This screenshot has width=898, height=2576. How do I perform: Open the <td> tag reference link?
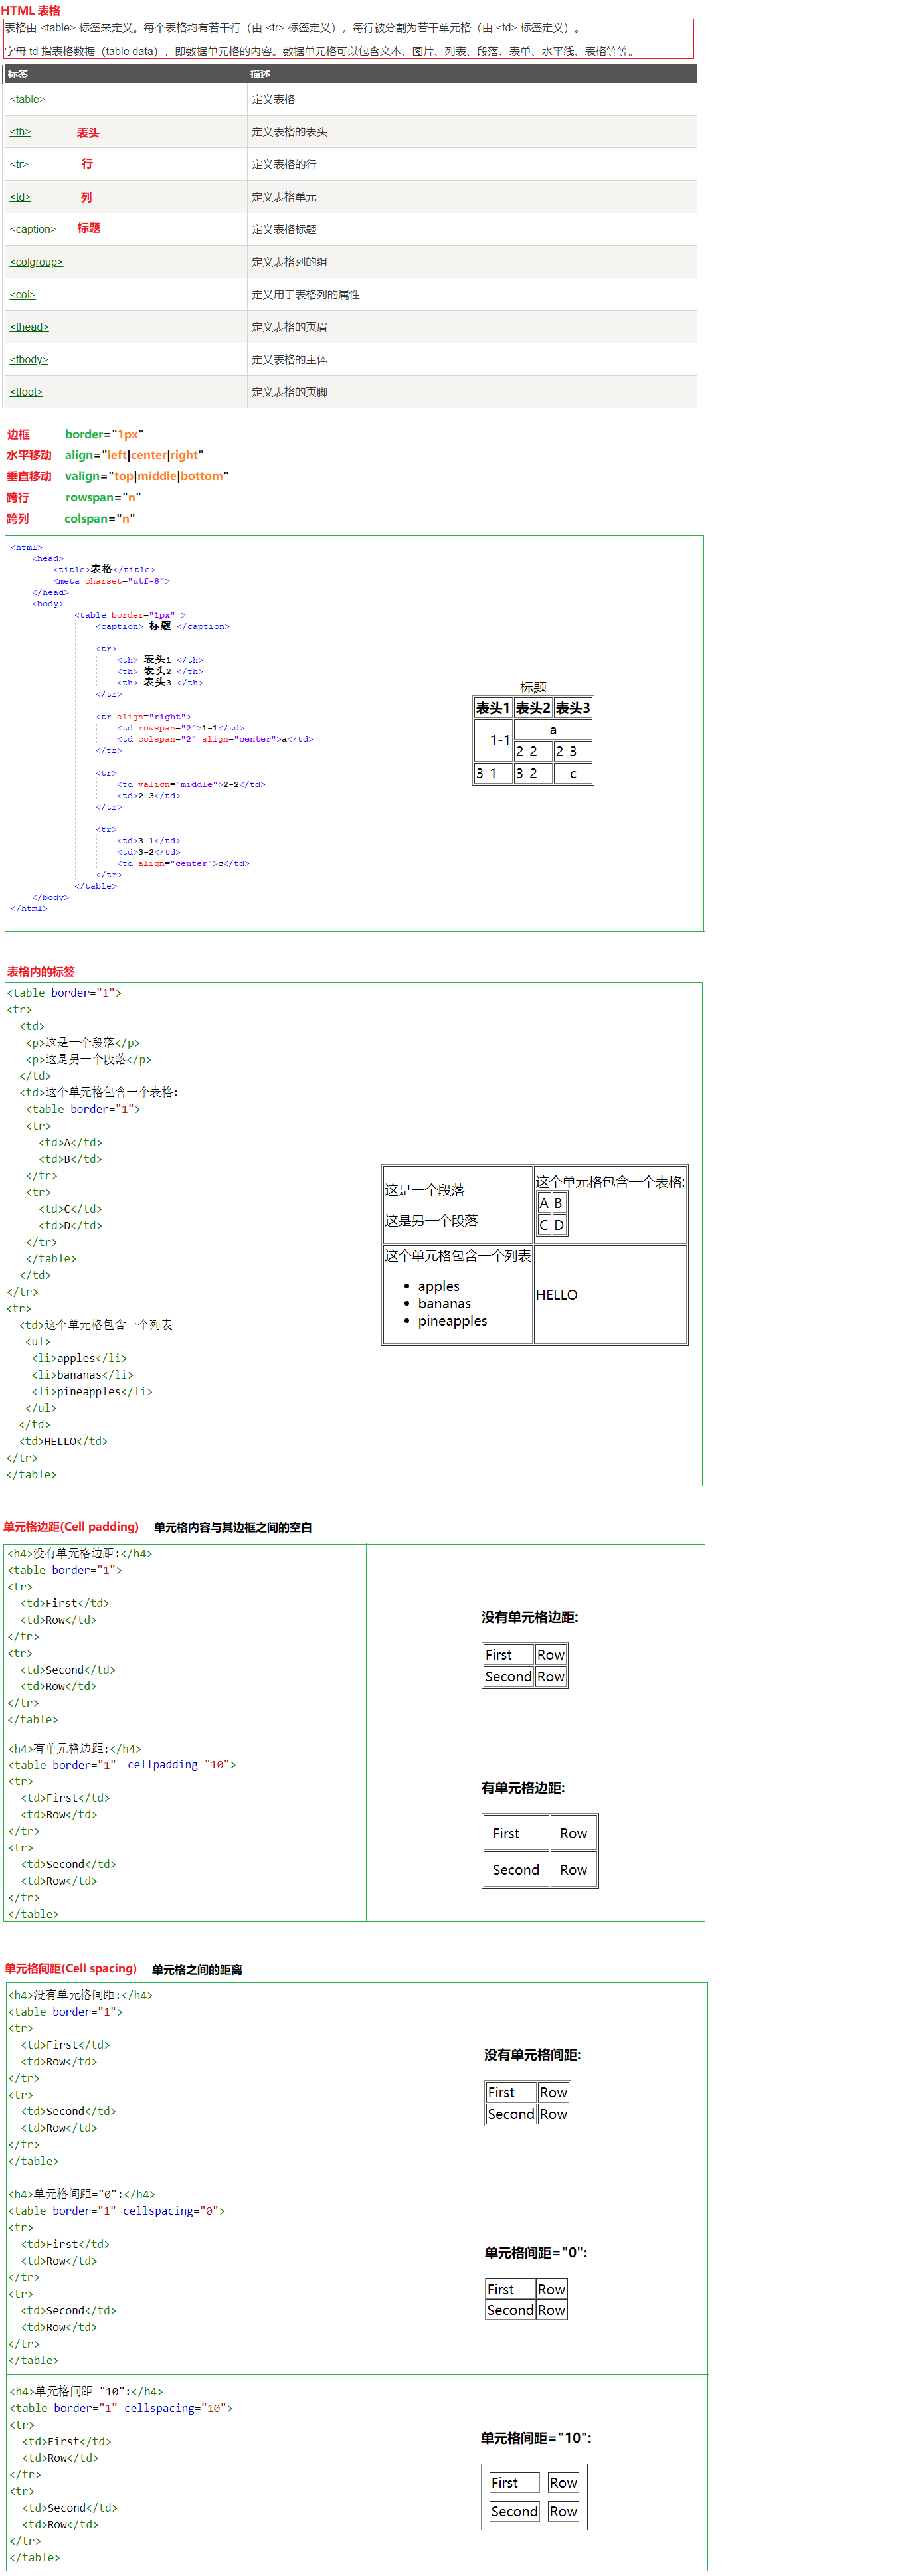pyautogui.click(x=20, y=197)
